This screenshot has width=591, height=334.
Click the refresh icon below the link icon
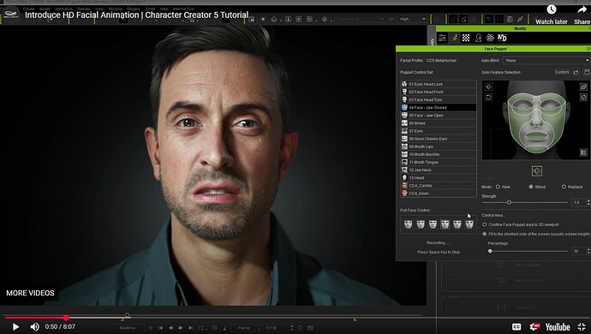pyautogui.click(x=583, y=98)
